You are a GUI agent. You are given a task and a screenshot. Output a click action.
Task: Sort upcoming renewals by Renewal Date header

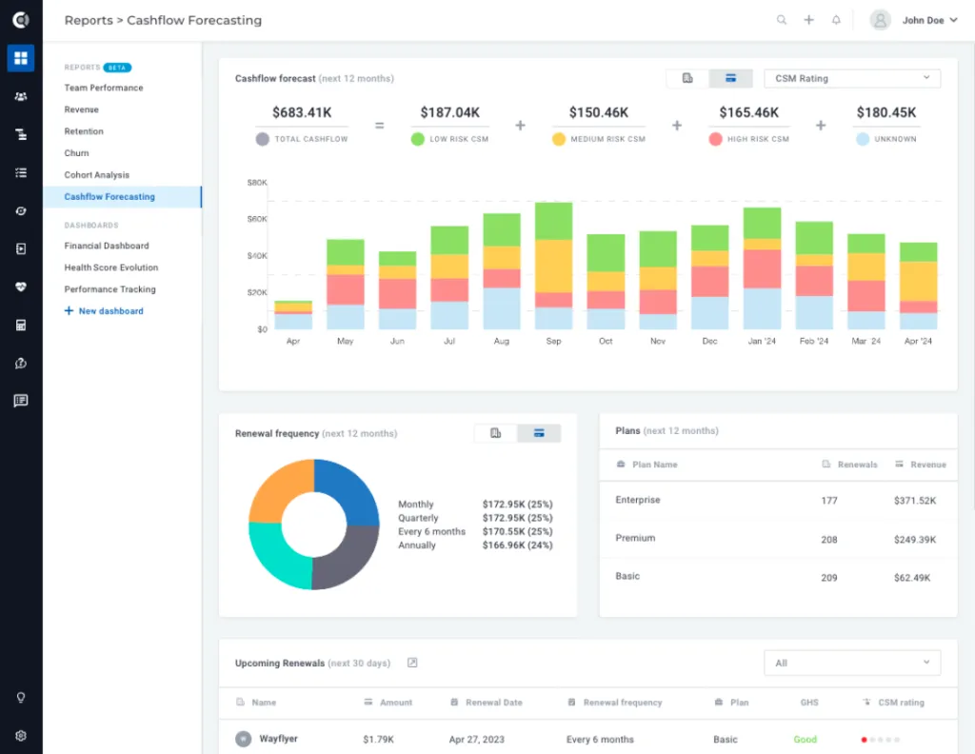487,703
